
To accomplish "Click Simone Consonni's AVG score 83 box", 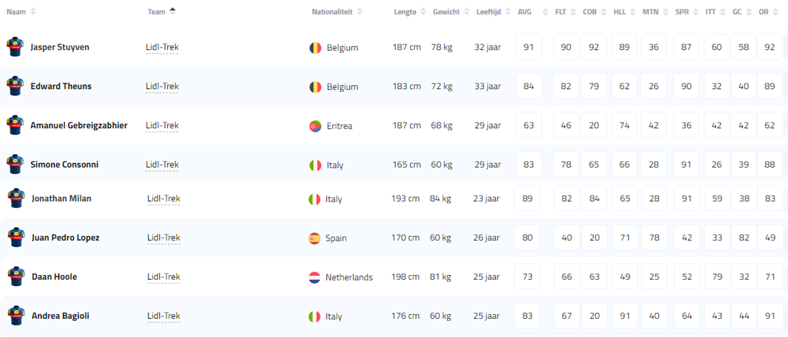I will (x=528, y=165).
